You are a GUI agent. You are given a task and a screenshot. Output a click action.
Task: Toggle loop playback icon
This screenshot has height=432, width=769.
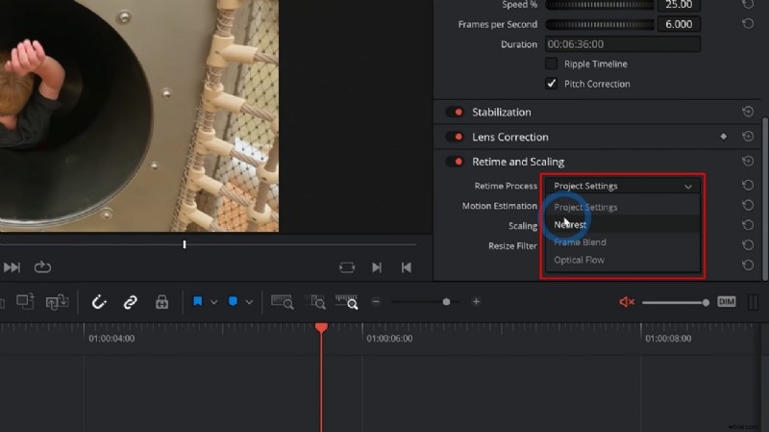click(42, 267)
